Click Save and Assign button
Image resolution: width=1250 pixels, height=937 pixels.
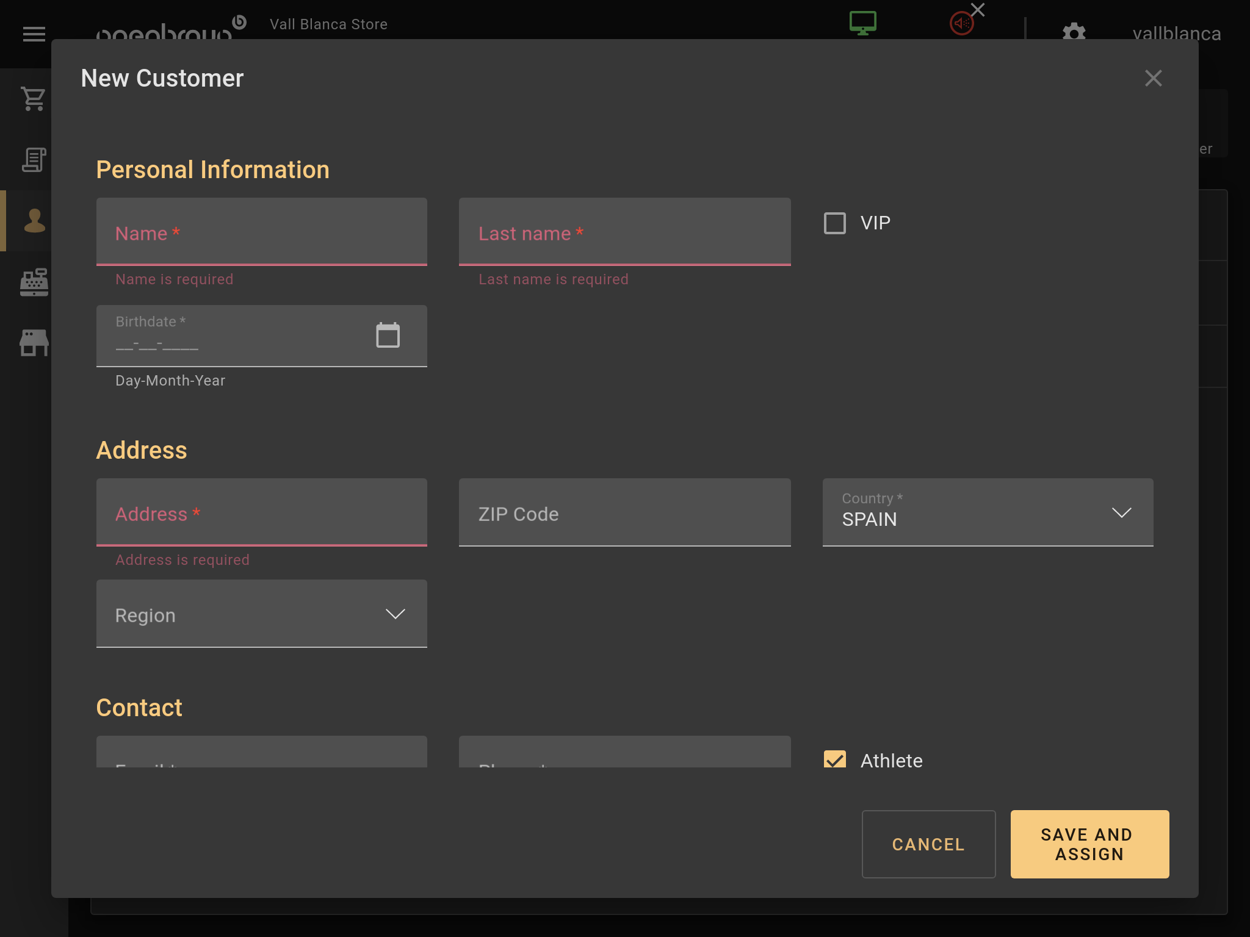pyautogui.click(x=1089, y=844)
